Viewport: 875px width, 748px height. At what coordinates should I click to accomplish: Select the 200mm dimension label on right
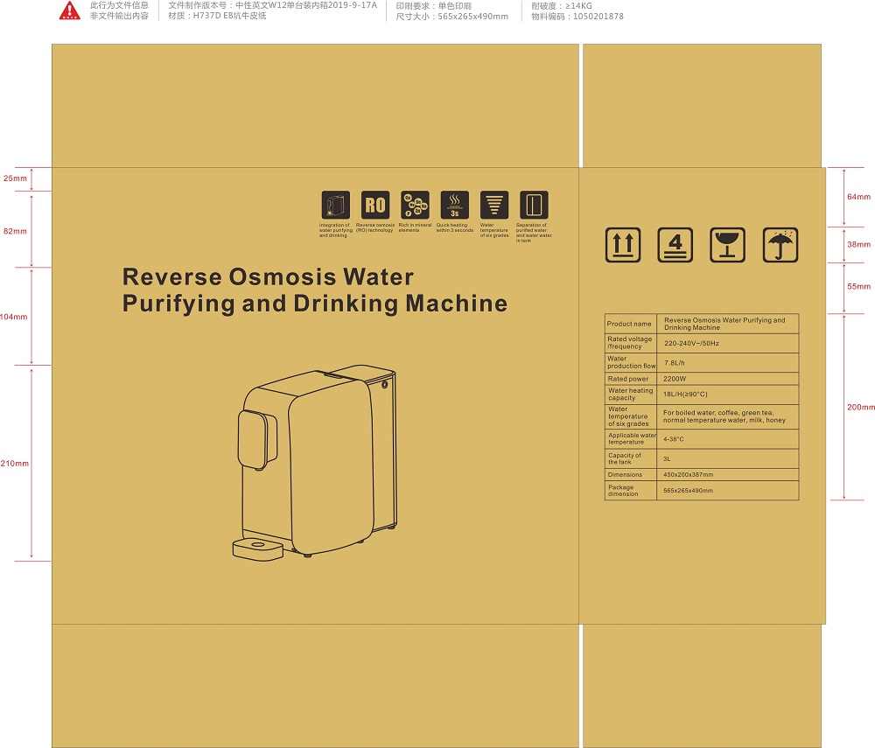(x=860, y=408)
